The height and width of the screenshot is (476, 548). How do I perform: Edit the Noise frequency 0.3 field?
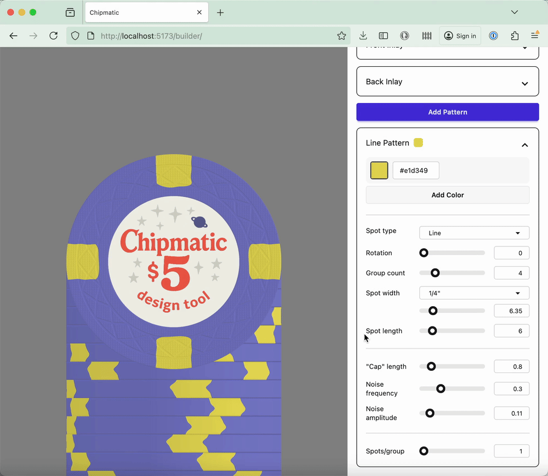(x=511, y=389)
